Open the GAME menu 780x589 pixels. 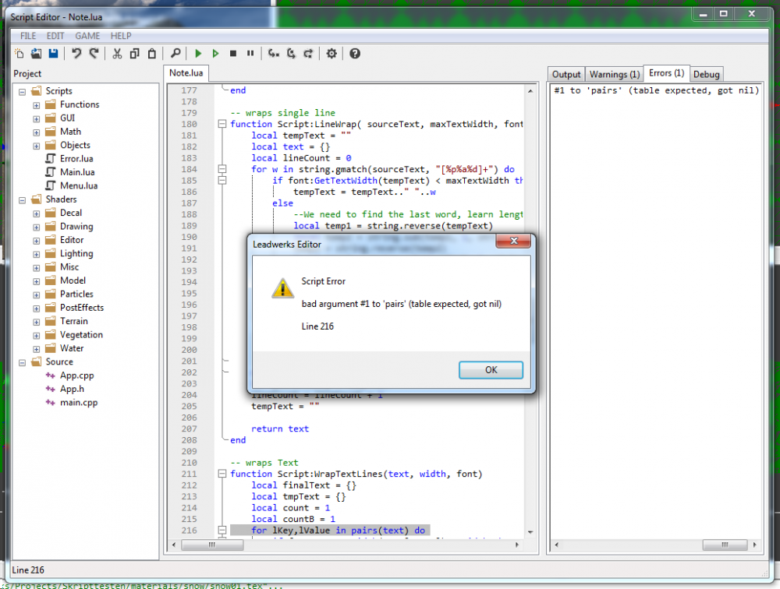click(87, 36)
